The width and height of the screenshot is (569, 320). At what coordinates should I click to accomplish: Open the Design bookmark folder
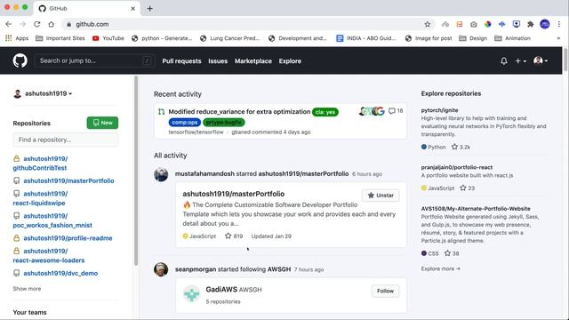point(473,38)
